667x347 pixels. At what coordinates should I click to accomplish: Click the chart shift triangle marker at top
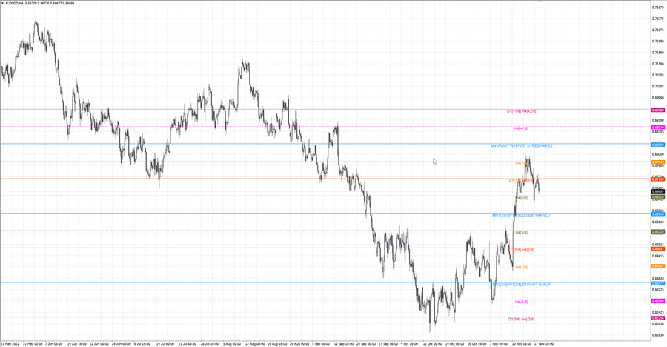click(x=540, y=1)
